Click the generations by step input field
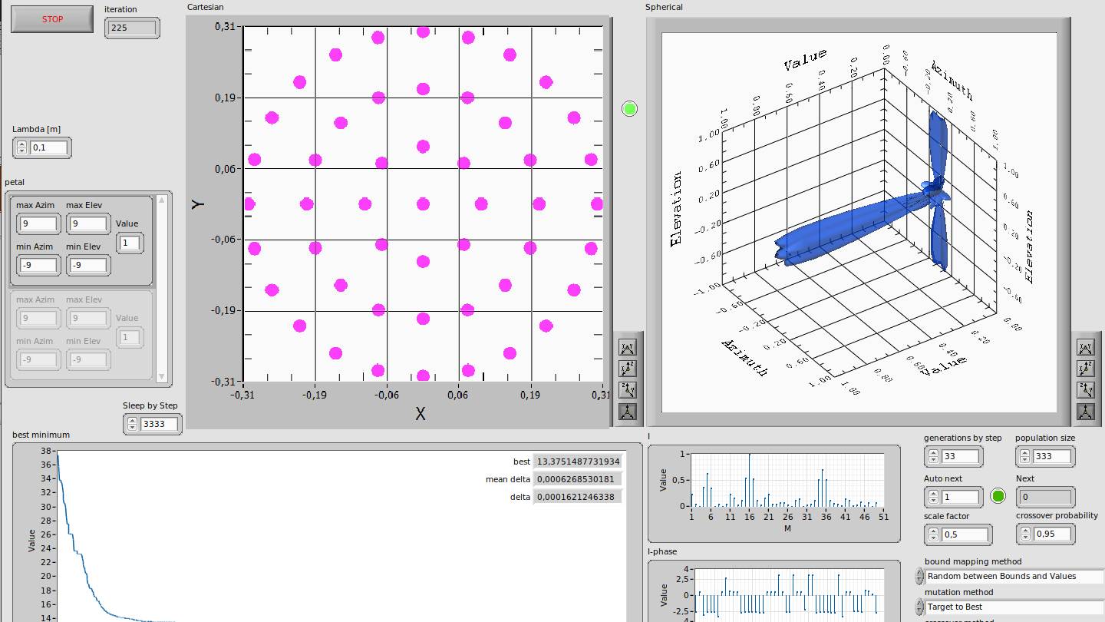Screen dimensions: 1105x622 (961, 456)
